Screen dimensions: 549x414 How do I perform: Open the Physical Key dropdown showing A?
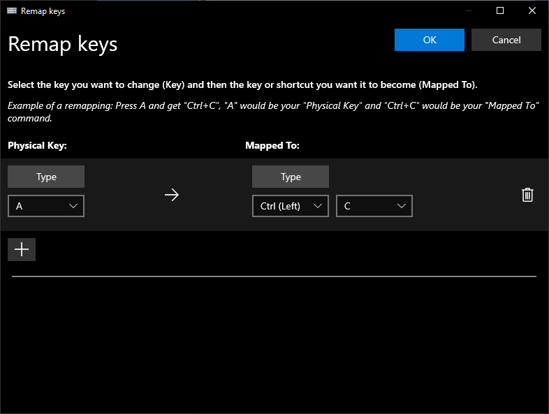(46, 206)
